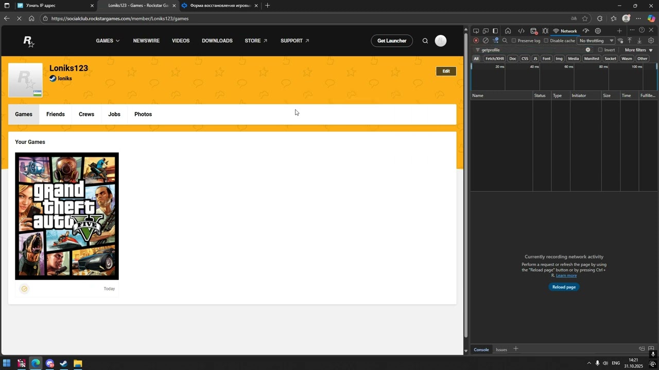The width and height of the screenshot is (659, 370).
Task: Click the Get Launcher button
Action: (392, 41)
